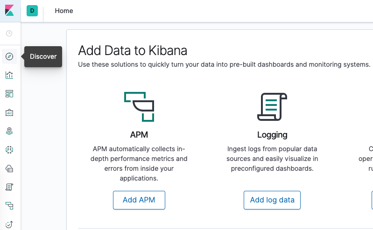Click the Home breadcrumb

click(x=64, y=11)
